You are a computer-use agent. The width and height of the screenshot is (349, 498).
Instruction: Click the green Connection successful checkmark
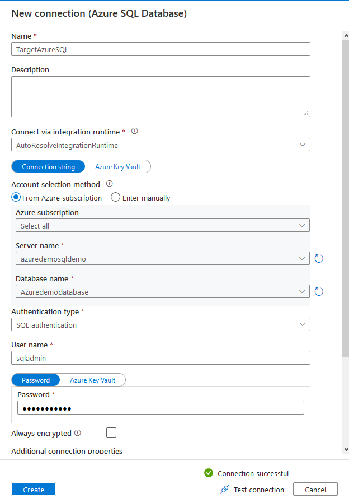pos(209,473)
